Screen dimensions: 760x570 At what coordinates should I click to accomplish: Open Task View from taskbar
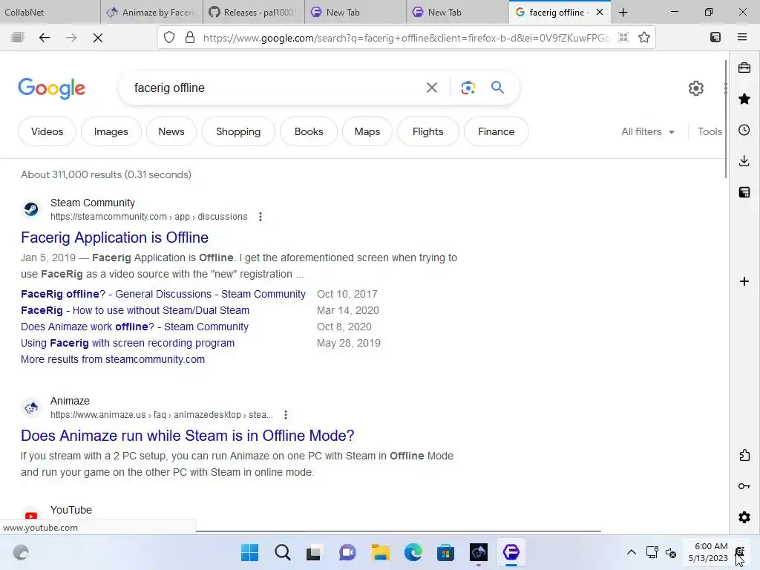coord(314,552)
